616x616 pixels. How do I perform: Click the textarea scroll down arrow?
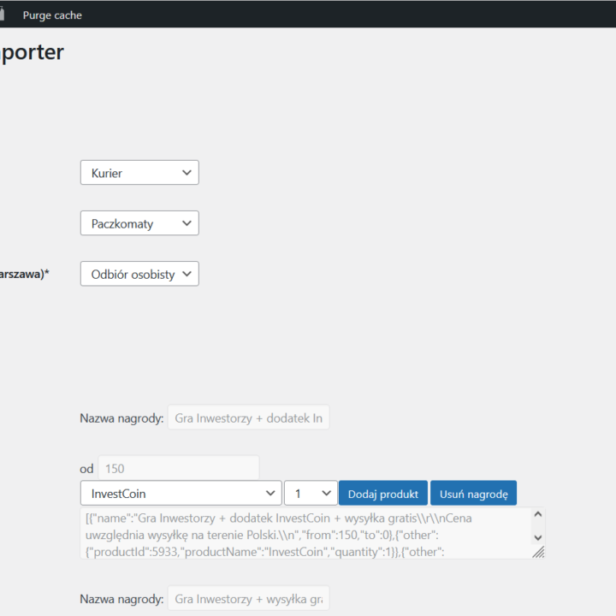point(537,537)
